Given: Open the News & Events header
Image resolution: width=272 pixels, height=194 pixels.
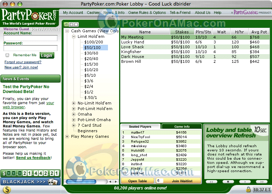Looking at the screenshot, I should [30, 79].
